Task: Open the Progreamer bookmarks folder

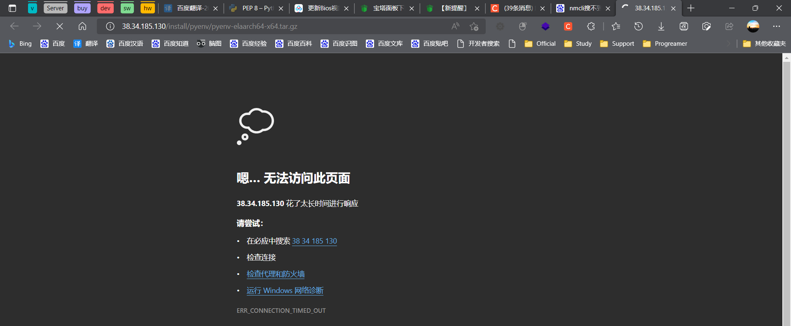Action: 665,44
